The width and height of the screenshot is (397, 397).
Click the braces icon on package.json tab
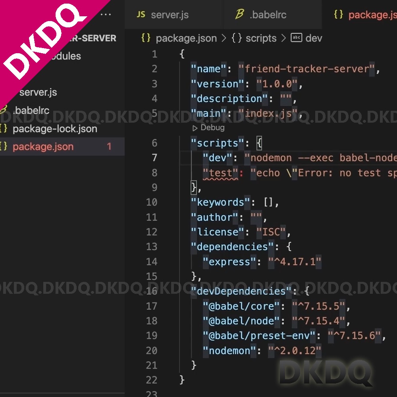339,14
